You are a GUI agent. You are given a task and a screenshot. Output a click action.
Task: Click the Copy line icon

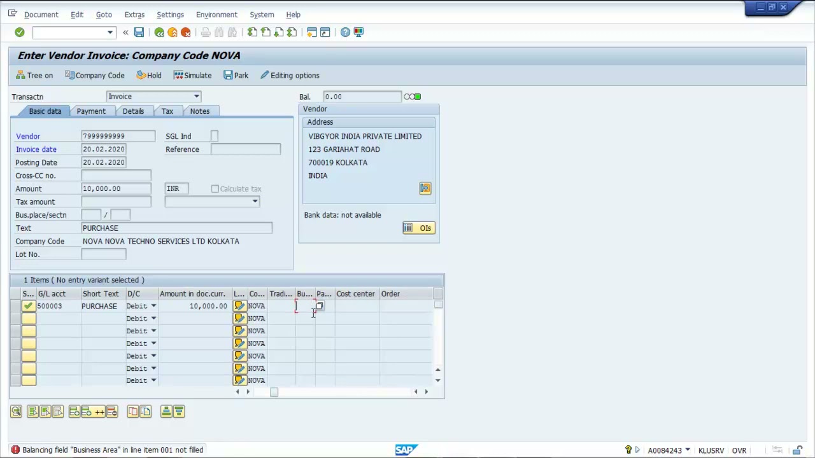(x=132, y=412)
